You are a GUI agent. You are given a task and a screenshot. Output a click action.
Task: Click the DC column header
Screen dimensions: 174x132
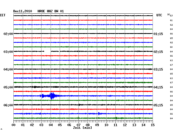tap(169, 14)
